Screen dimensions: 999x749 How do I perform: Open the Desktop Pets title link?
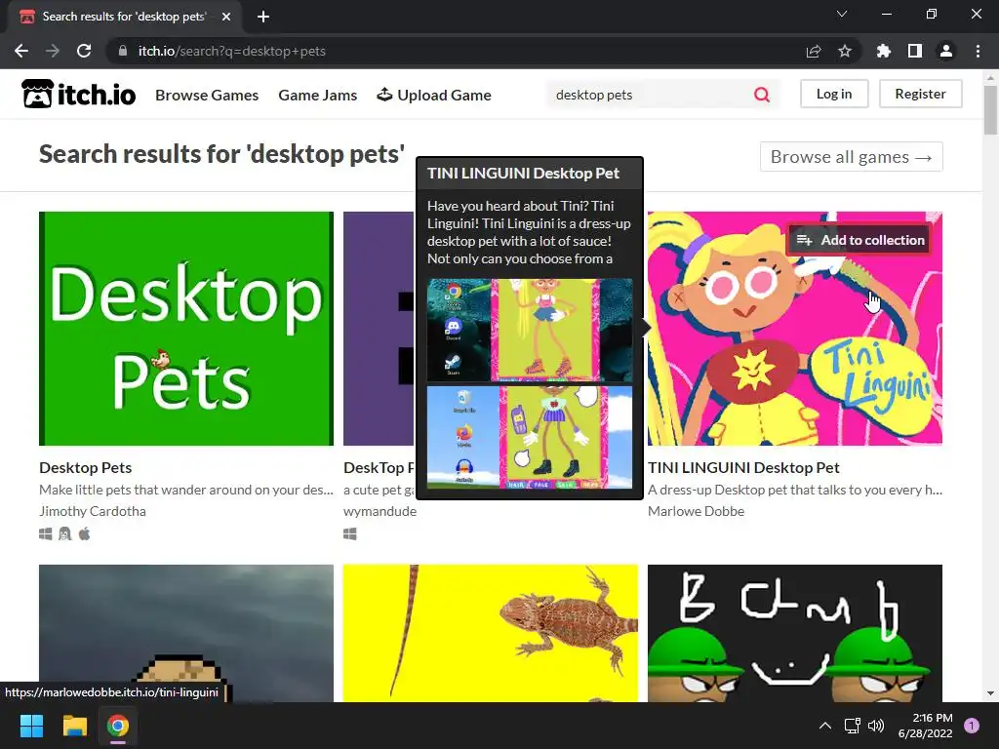click(x=86, y=467)
